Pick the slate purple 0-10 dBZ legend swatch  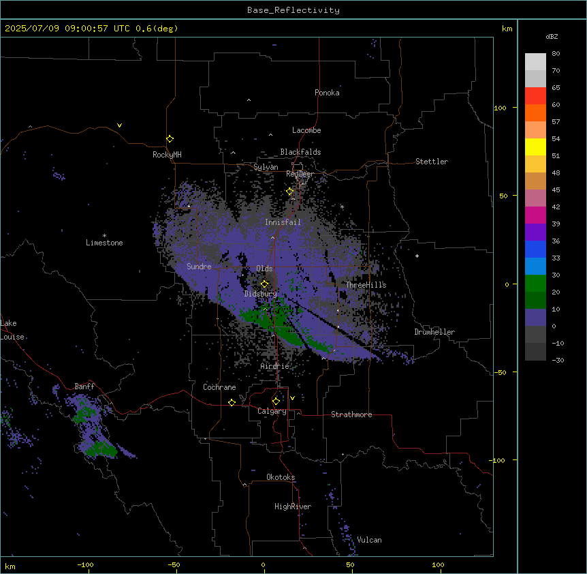click(535, 318)
